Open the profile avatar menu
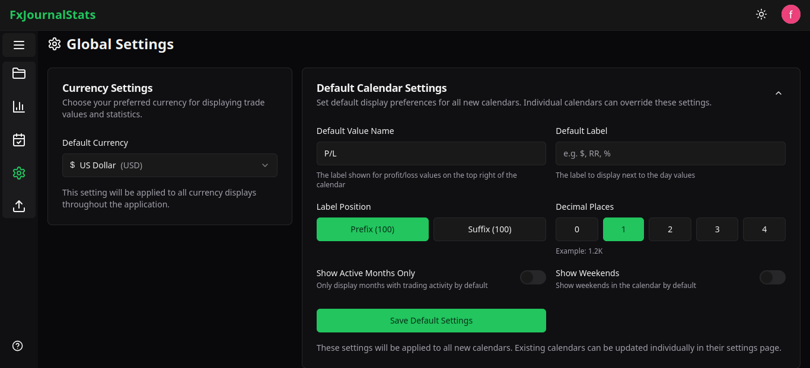Viewport: 810px width, 368px height. point(791,14)
